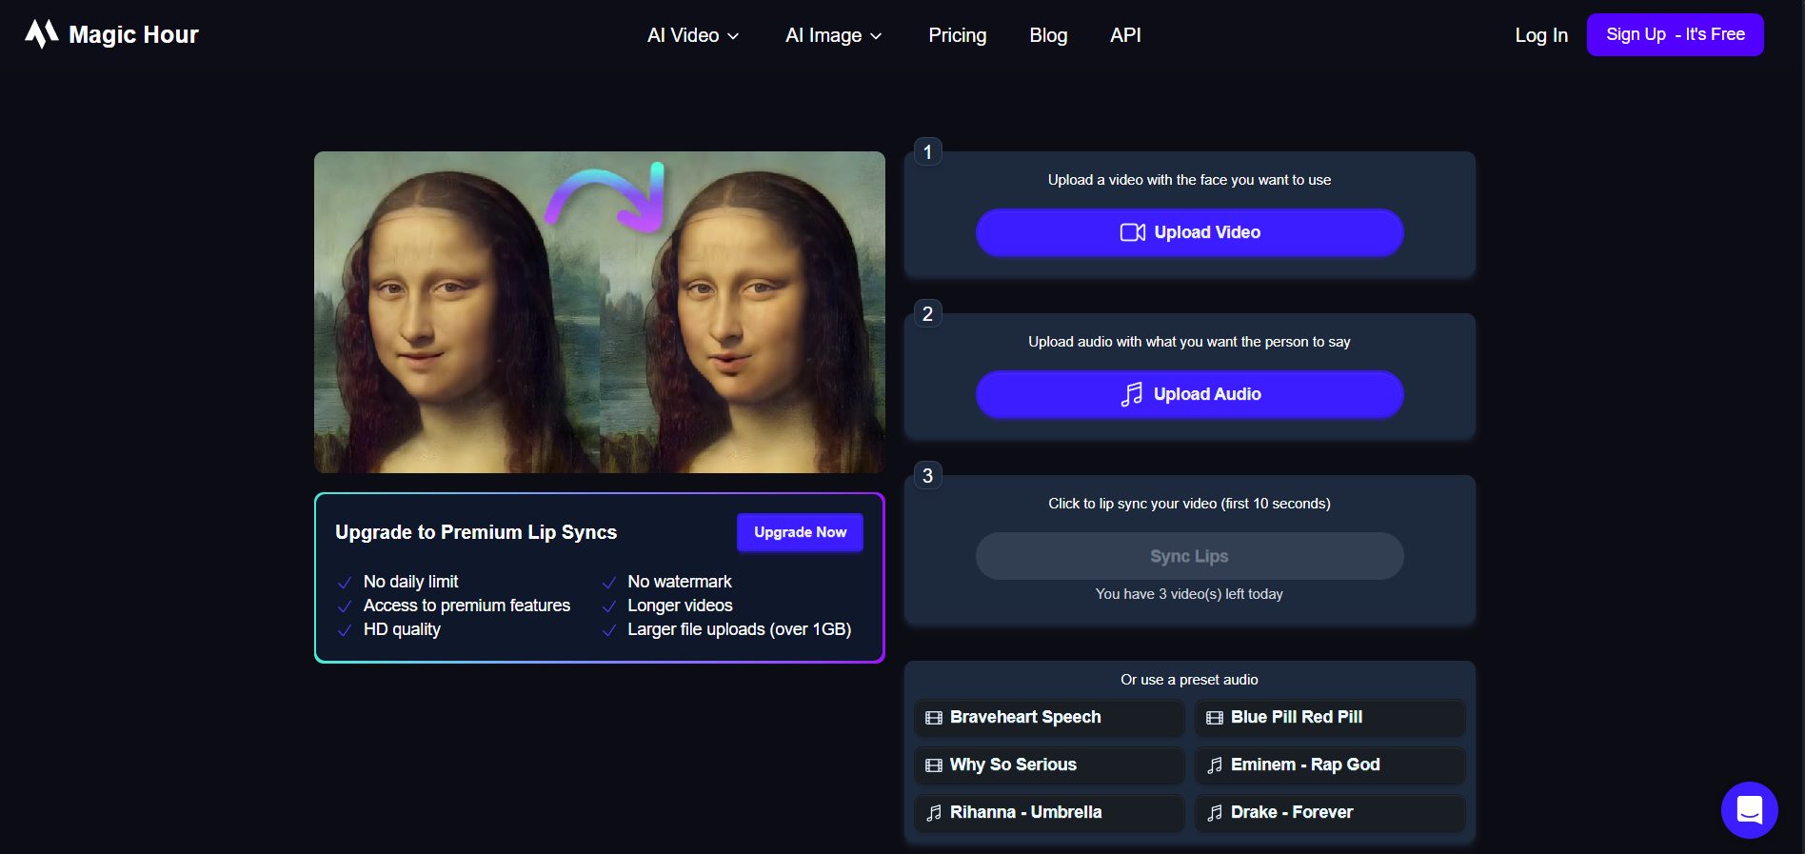Pick the Drake - Forever preset audio
This screenshot has height=854, width=1805.
pyautogui.click(x=1330, y=813)
